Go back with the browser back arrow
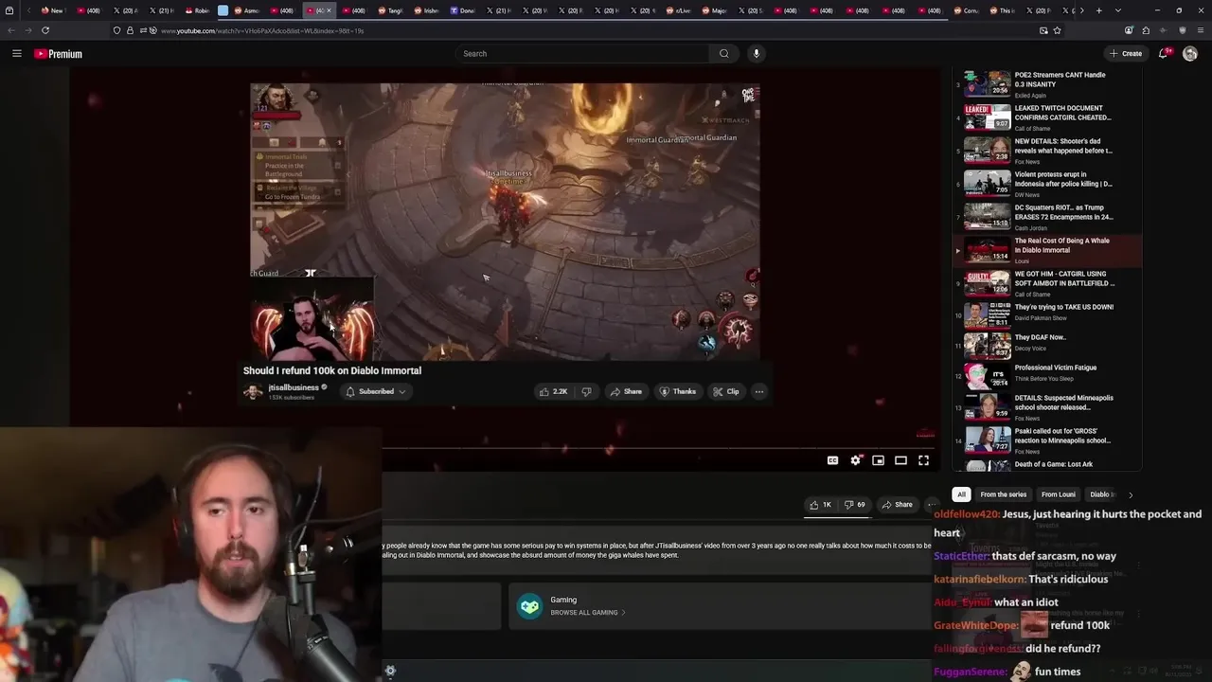 point(11,30)
